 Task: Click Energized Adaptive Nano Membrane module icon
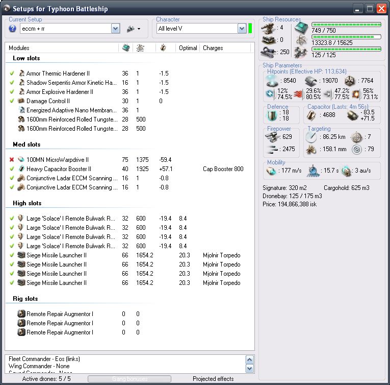pos(21,110)
